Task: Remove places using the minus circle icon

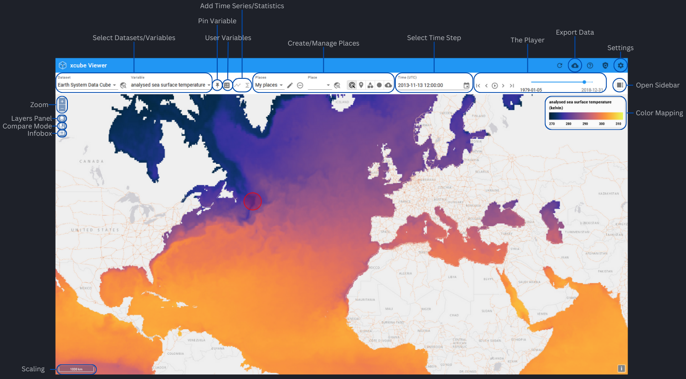Action: point(300,85)
